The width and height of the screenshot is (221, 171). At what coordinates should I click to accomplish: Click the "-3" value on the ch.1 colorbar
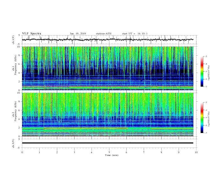tap(206, 56)
